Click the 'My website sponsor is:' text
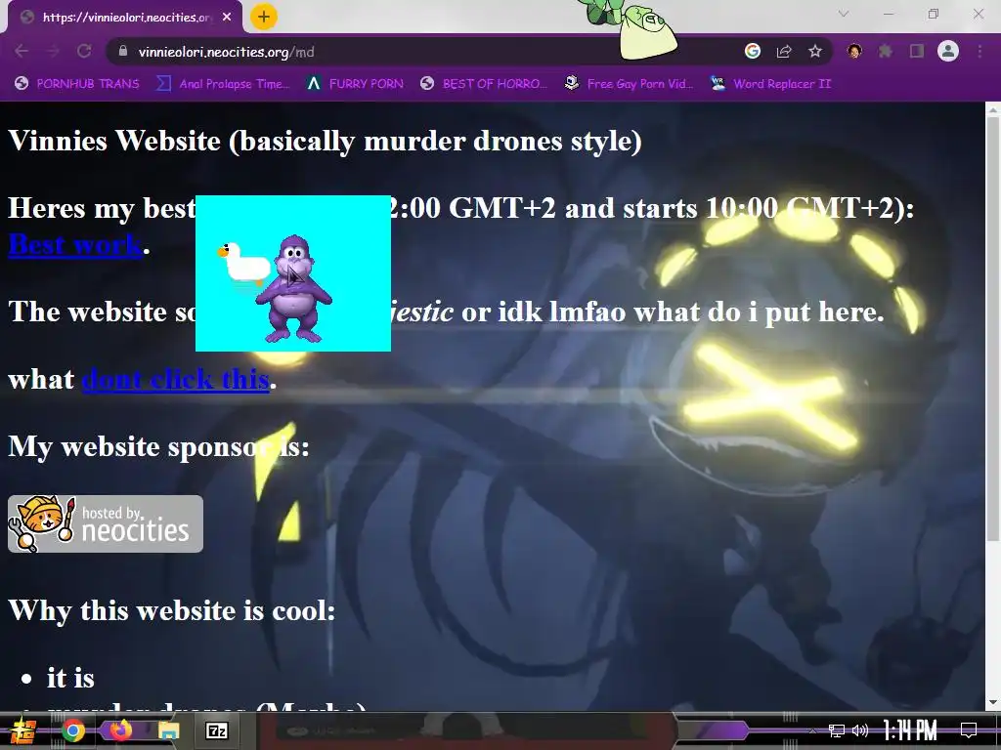 click(x=158, y=445)
